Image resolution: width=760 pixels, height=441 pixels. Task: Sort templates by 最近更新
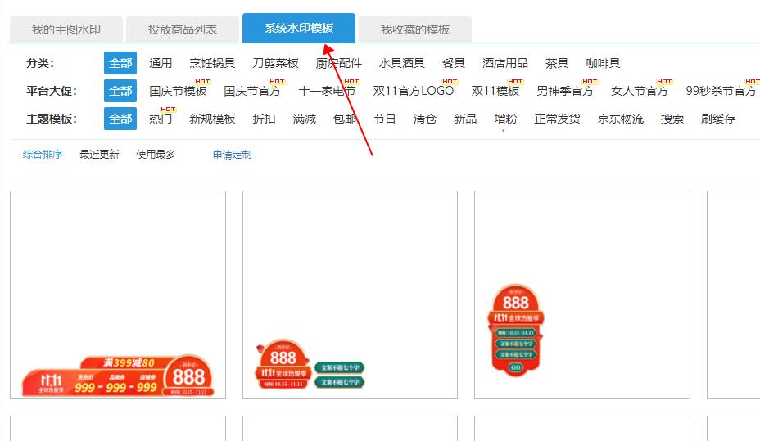(99, 155)
